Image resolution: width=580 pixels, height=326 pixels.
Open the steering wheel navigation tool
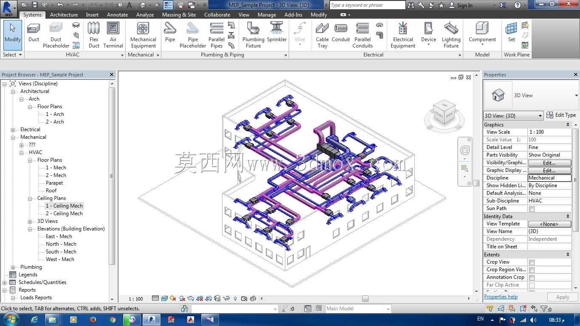click(465, 150)
